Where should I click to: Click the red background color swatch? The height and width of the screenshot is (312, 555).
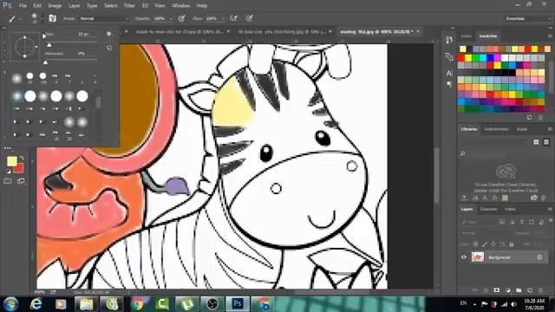point(20,169)
